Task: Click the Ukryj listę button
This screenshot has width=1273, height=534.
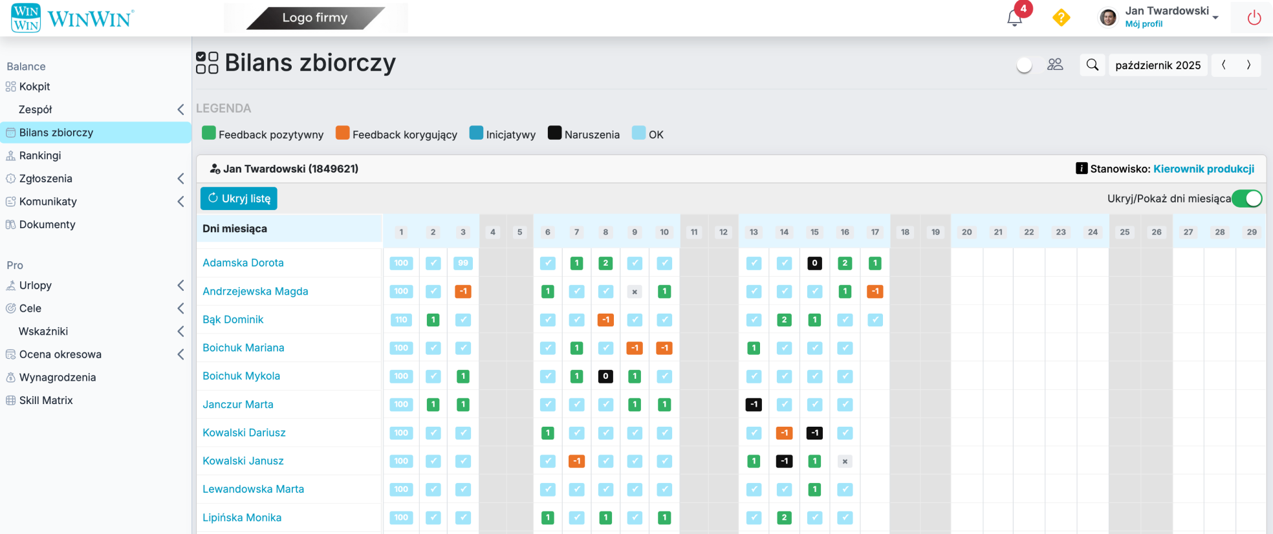Action: click(x=239, y=198)
